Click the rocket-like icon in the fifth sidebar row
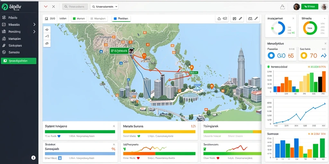Image resolution: width=329 pixels, height=164 pixels. tap(4, 45)
